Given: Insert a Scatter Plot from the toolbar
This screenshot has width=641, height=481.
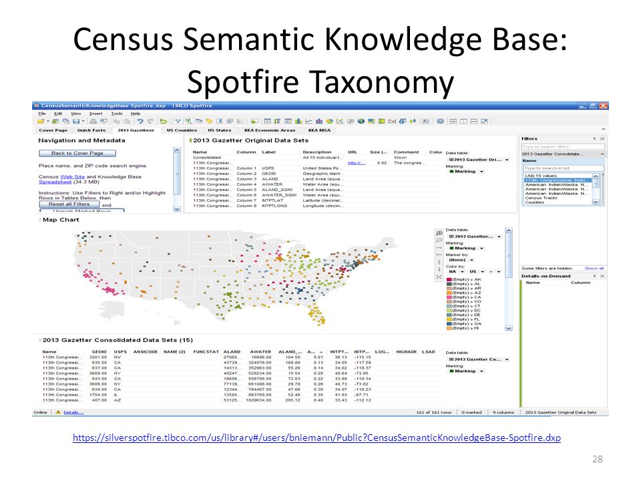Looking at the screenshot, I should tap(340, 121).
